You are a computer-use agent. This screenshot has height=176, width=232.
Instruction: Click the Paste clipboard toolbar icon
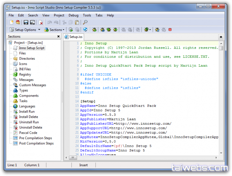tap(77, 22)
